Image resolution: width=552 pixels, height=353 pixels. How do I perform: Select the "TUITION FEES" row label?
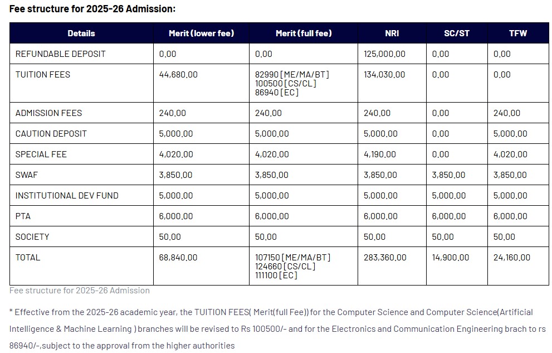pos(43,75)
